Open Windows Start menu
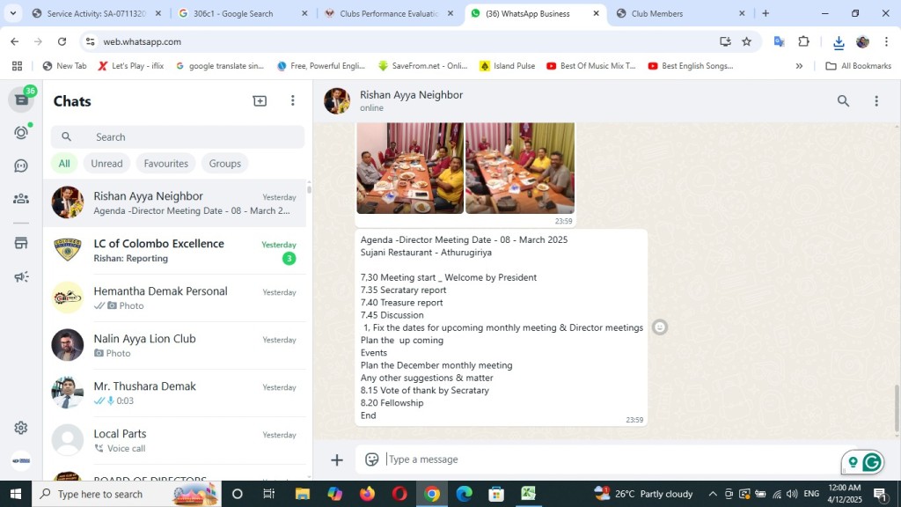The width and height of the screenshot is (901, 507). click(16, 494)
